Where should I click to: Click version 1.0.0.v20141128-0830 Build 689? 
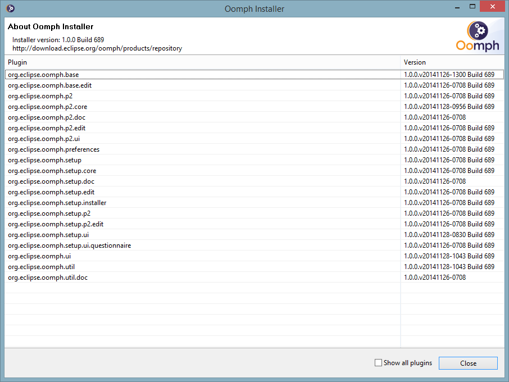click(449, 235)
